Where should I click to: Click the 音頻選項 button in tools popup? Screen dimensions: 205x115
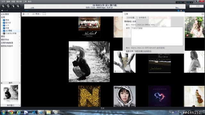coord(143,18)
